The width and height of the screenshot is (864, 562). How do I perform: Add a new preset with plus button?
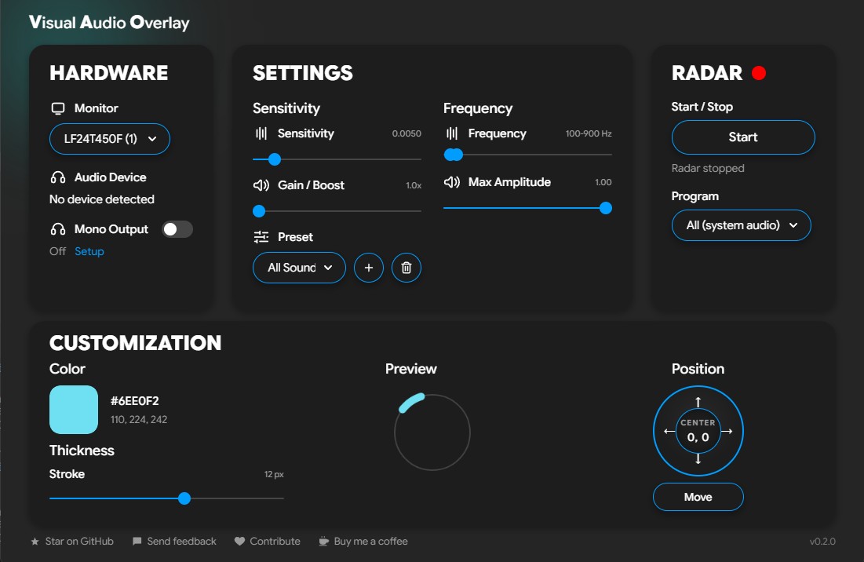click(x=369, y=268)
